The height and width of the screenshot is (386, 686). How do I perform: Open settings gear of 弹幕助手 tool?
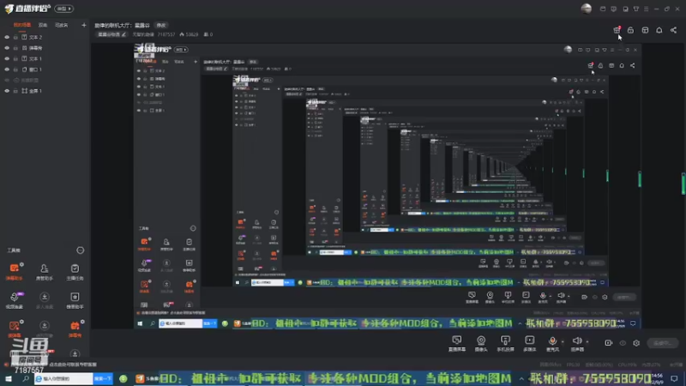(21, 265)
